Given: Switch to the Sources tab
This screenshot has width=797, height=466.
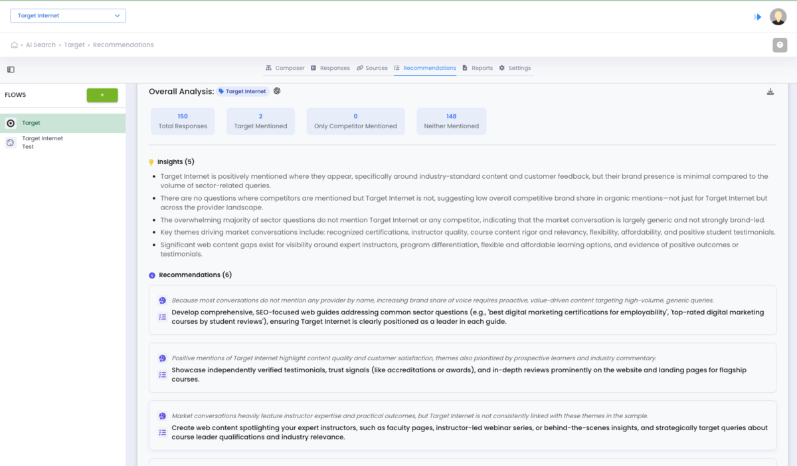Looking at the screenshot, I should (372, 68).
